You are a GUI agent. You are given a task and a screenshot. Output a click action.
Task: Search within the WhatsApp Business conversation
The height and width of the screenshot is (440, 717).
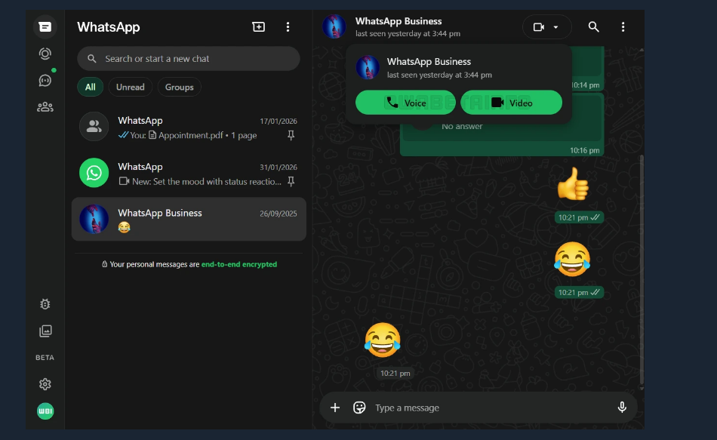coord(593,26)
